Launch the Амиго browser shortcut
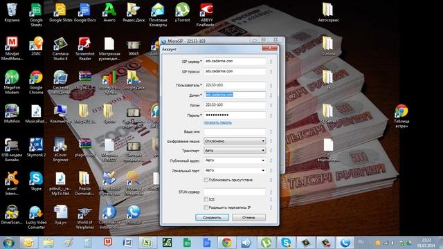 (109, 12)
